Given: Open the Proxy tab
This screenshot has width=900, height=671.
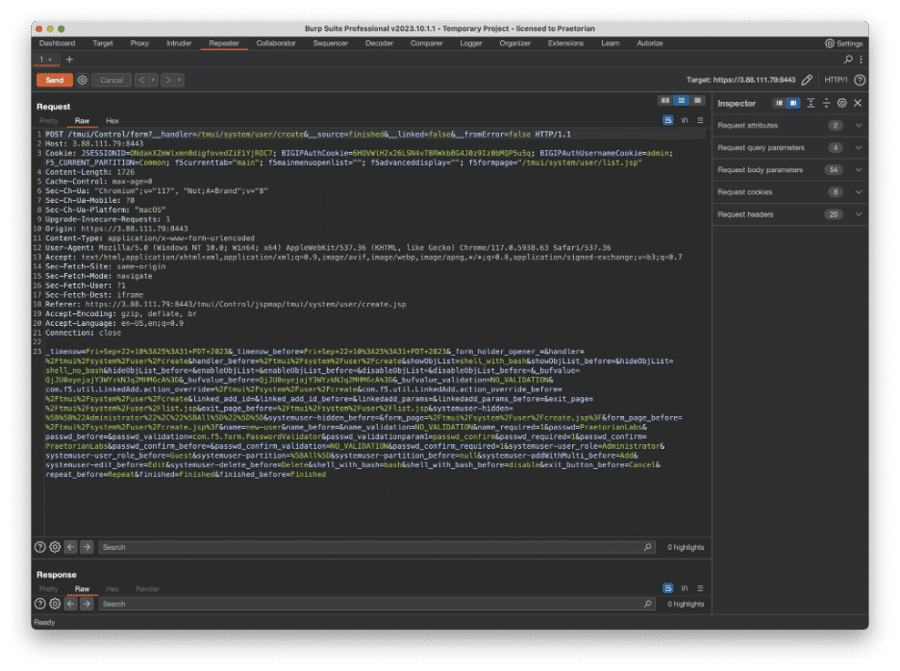Looking at the screenshot, I should [139, 43].
